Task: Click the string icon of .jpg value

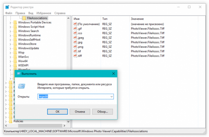Action: [x=75, y=42]
